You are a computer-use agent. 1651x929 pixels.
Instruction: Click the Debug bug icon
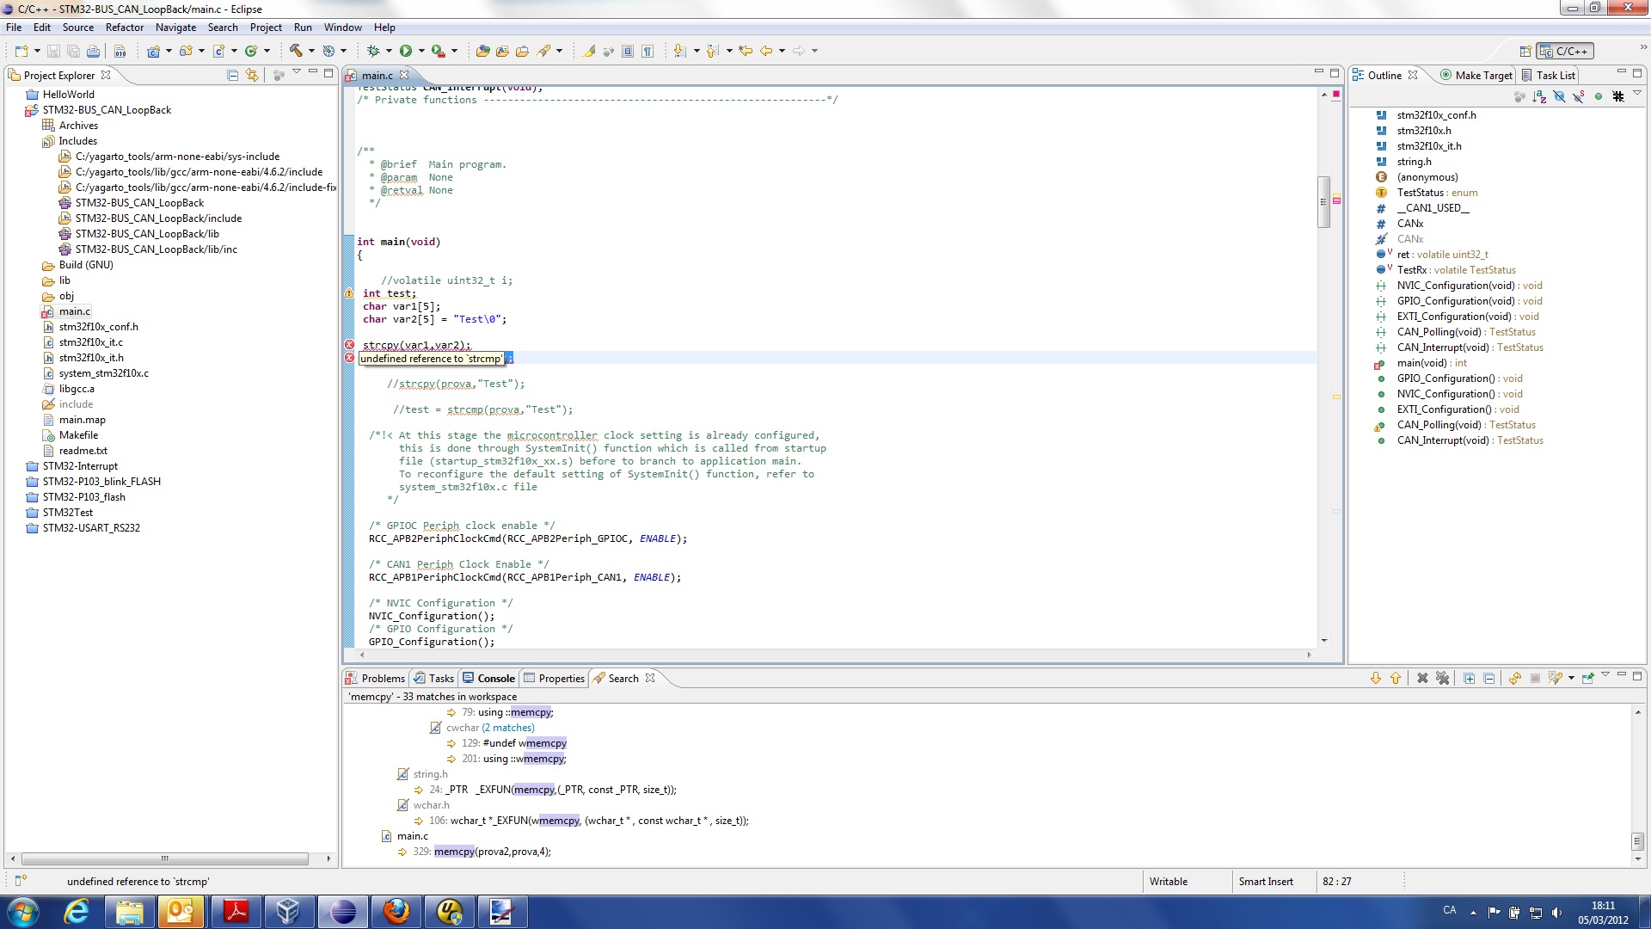(x=373, y=51)
